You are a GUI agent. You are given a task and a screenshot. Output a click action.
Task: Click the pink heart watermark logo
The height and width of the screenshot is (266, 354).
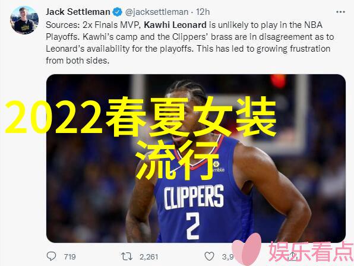247,249
